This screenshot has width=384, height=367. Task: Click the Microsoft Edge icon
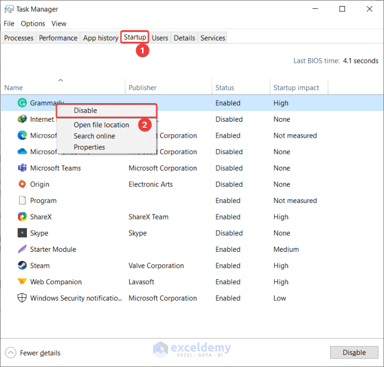(22, 135)
